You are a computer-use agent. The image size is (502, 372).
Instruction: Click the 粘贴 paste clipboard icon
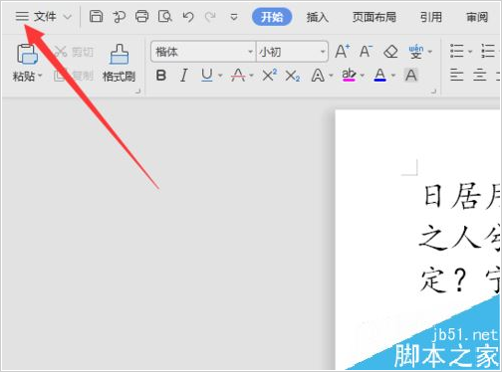click(27, 54)
